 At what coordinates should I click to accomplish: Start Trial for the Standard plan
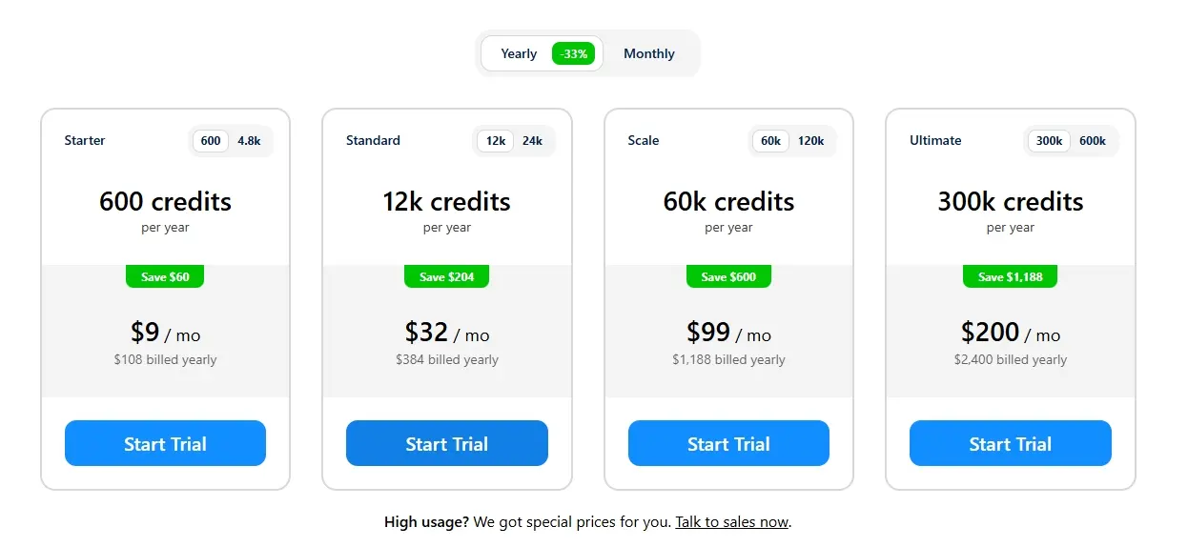446,444
